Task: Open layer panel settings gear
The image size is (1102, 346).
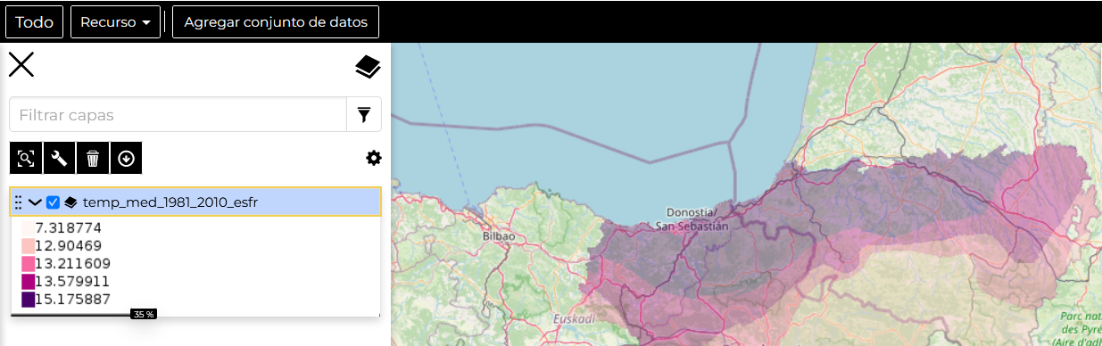Action: coord(373,158)
